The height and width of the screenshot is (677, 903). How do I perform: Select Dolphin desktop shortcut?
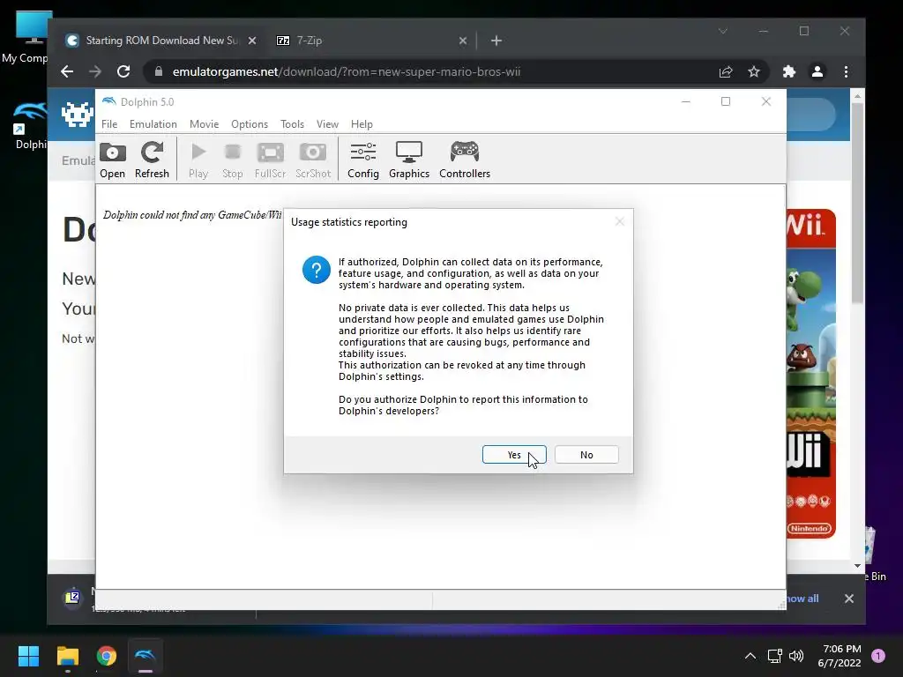point(29,126)
